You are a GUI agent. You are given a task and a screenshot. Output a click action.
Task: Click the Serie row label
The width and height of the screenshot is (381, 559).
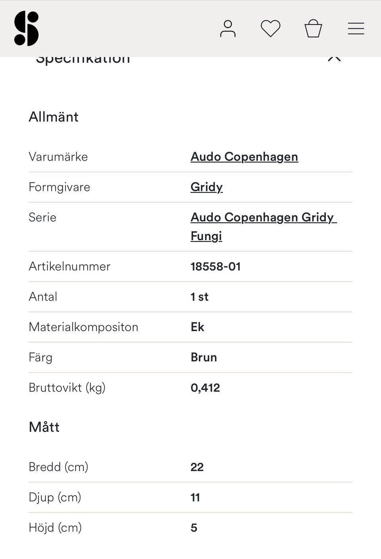[42, 217]
